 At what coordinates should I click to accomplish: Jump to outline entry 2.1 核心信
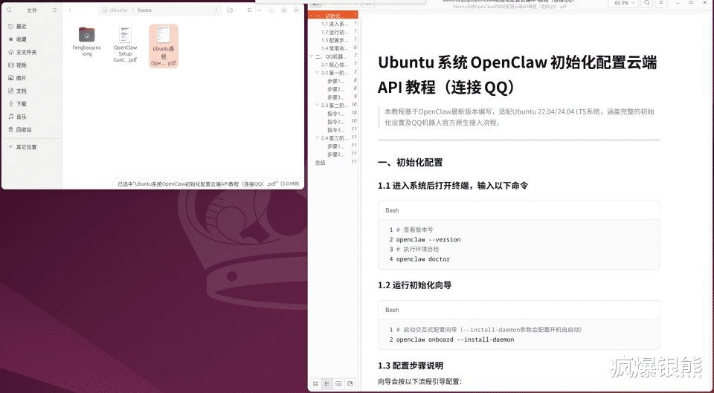point(335,65)
